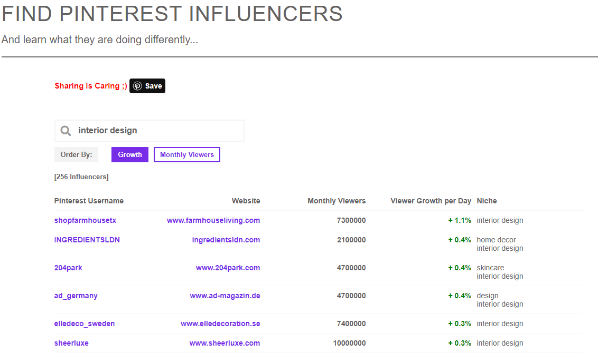Click the Viewer Growth per Day header
598x353 pixels.
tap(431, 201)
